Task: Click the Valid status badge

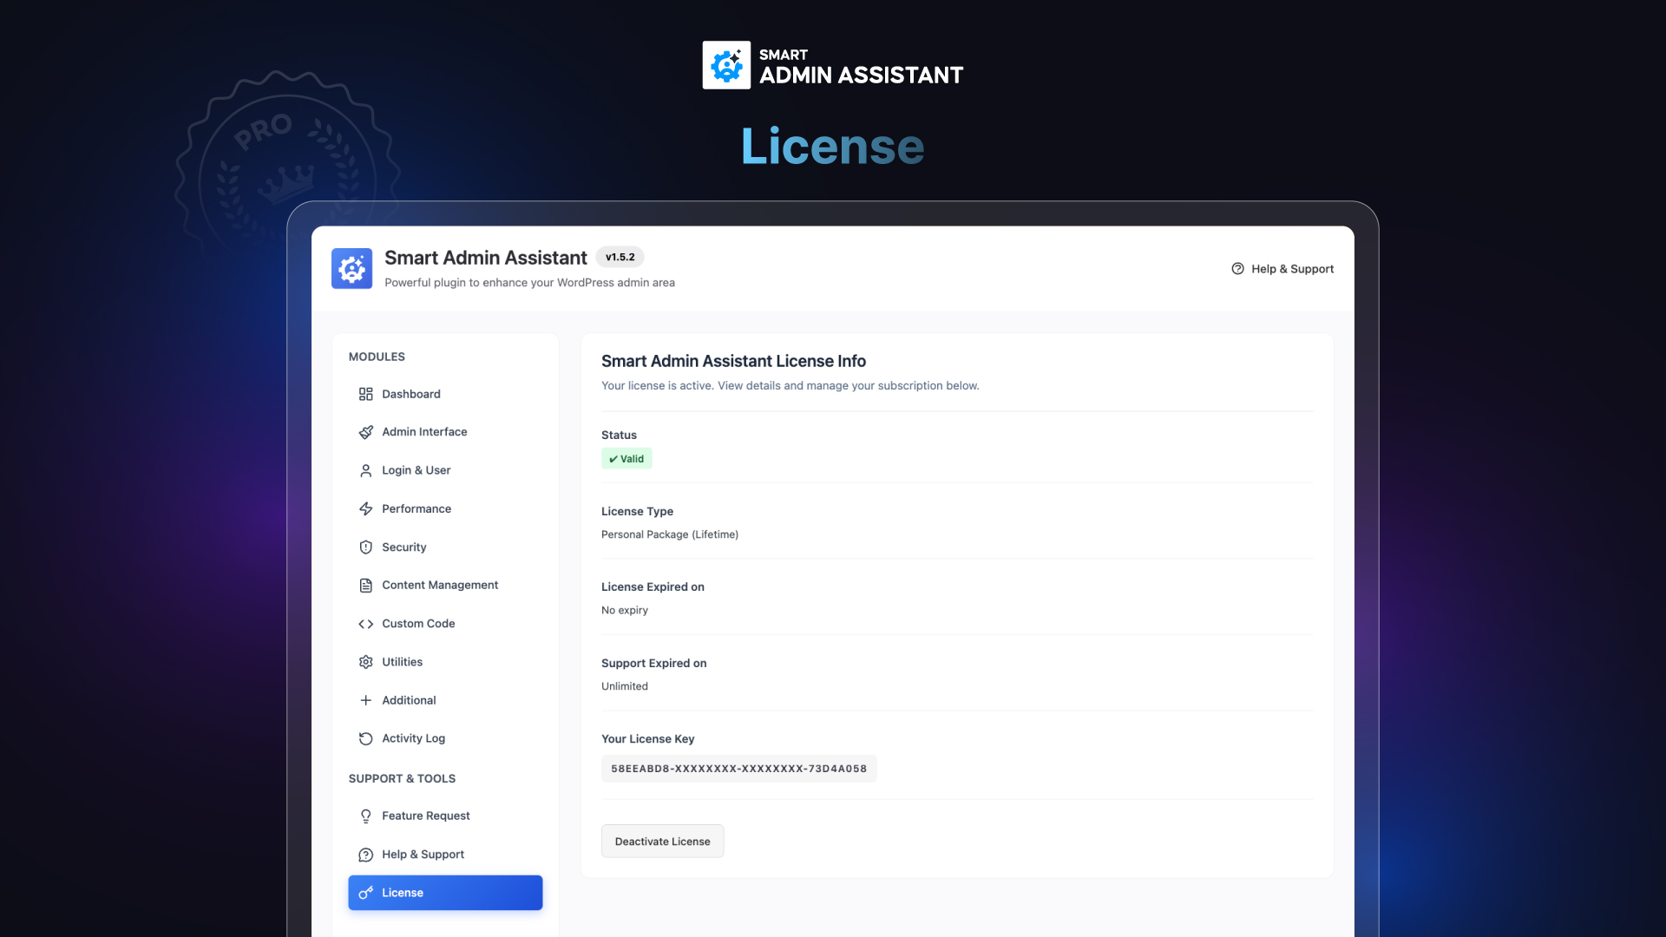Action: click(x=626, y=459)
